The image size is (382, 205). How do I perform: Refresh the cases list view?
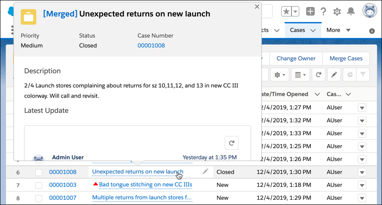pos(318,75)
